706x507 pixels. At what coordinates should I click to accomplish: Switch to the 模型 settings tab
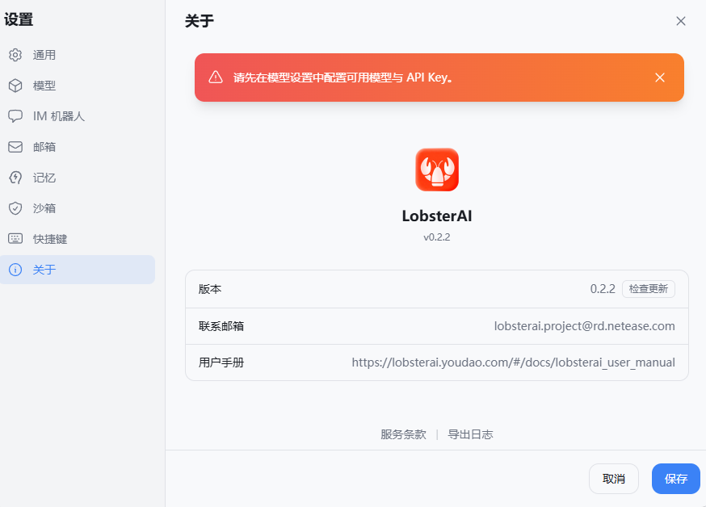(78, 86)
